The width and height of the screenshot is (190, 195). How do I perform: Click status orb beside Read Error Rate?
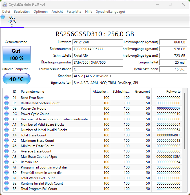click(x=6, y=98)
